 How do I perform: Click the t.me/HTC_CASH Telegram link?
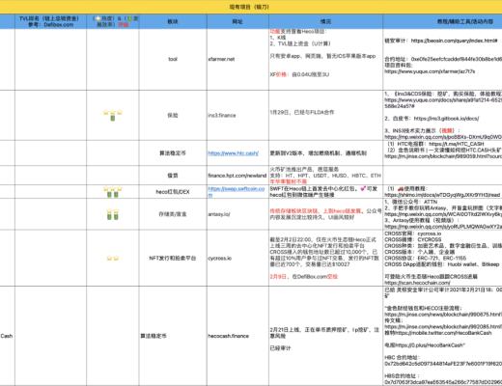(457, 144)
